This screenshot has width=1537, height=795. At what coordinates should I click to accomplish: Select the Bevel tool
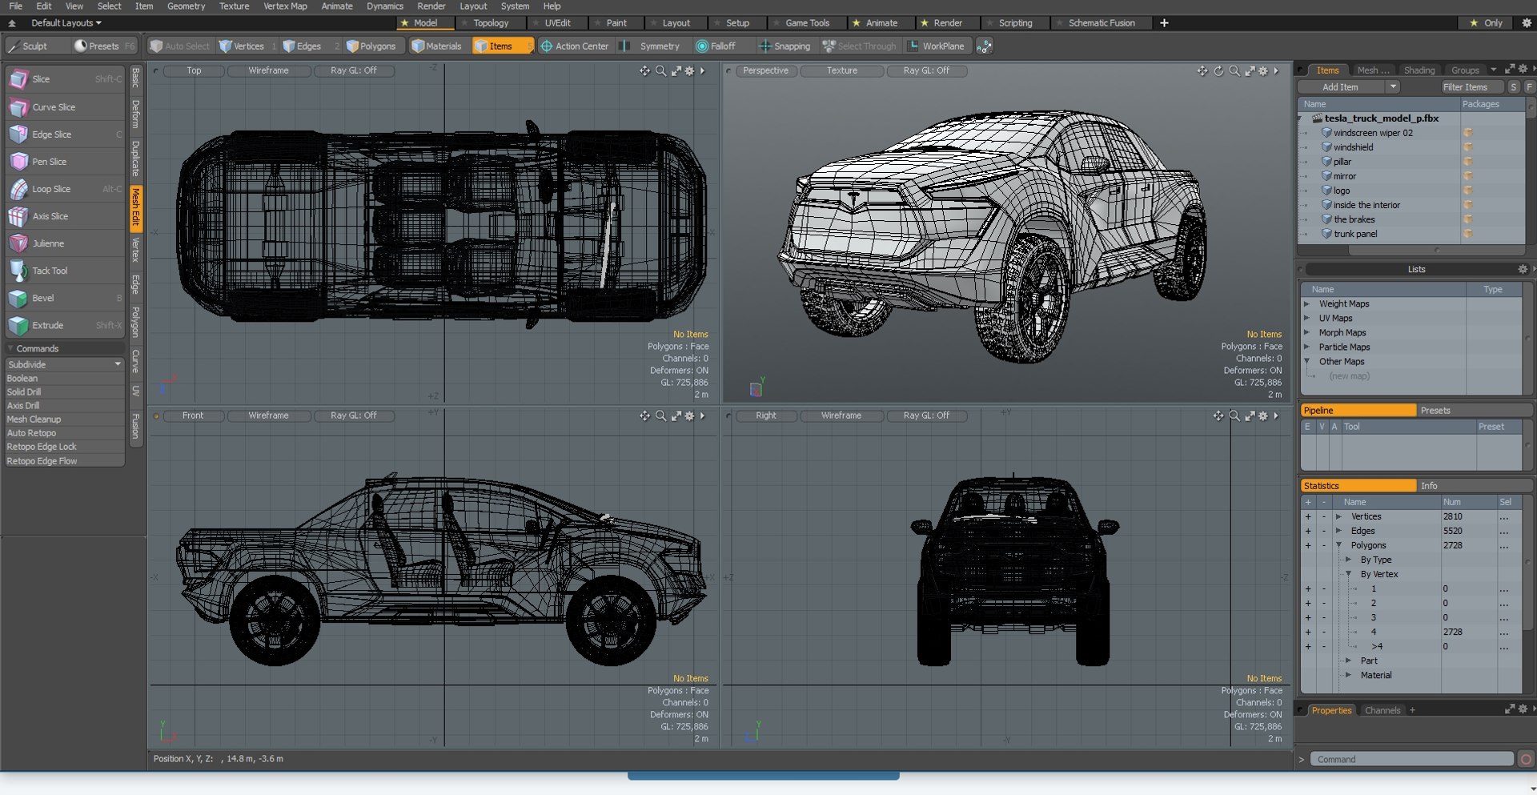pos(64,297)
